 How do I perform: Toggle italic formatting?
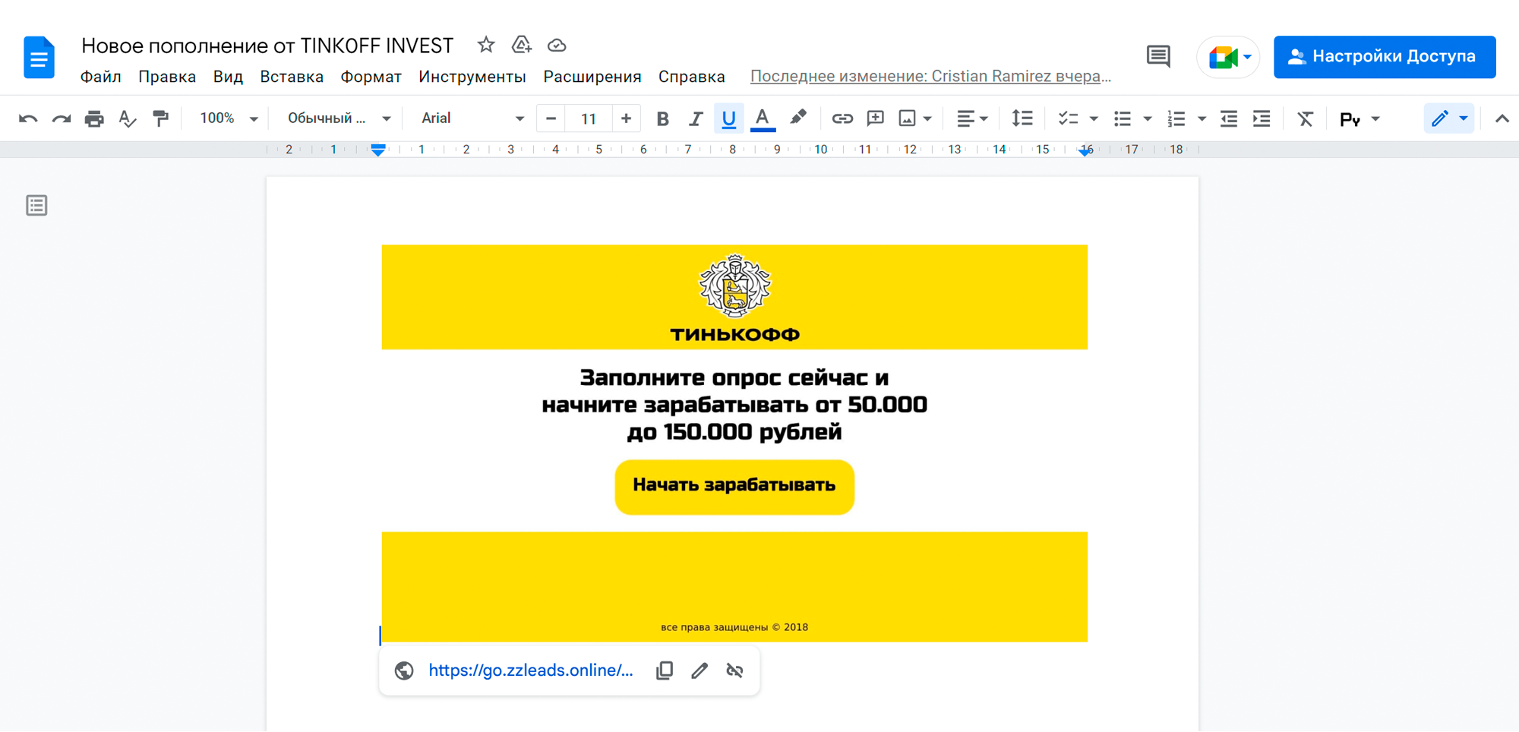[x=695, y=118]
